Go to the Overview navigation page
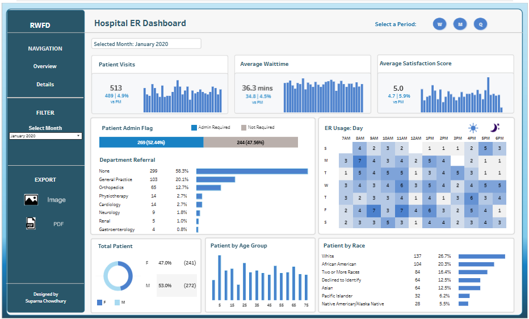Screen dimensions: 529x319 click(x=45, y=66)
